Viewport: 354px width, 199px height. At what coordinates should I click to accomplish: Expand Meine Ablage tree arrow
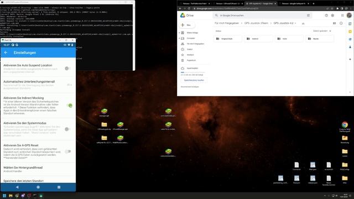[179, 33]
